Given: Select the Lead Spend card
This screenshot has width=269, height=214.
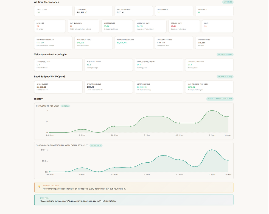Looking at the screenshot, I should 94,11.
